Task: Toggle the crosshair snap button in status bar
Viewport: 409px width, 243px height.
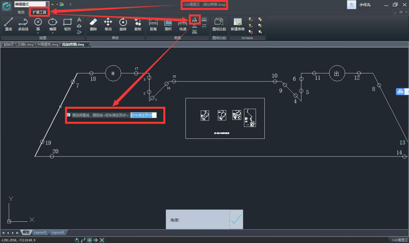Action: (89, 240)
